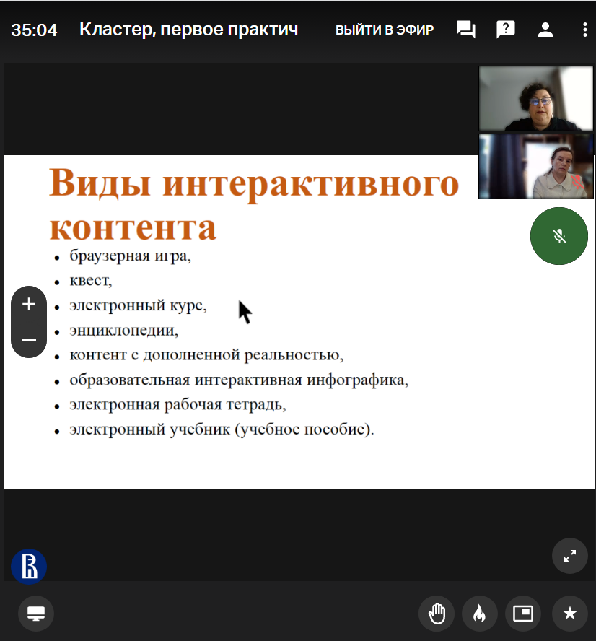
Task: Select the second webcam video thumbnail
Action: tap(535, 166)
